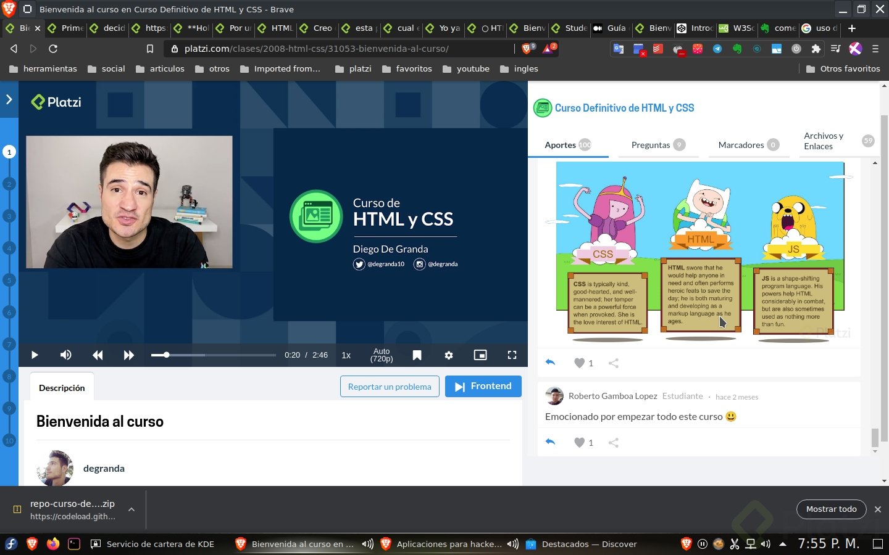Viewport: 889px width, 555px height.
Task: Switch to the Preguntas tab
Action: [x=658, y=145]
